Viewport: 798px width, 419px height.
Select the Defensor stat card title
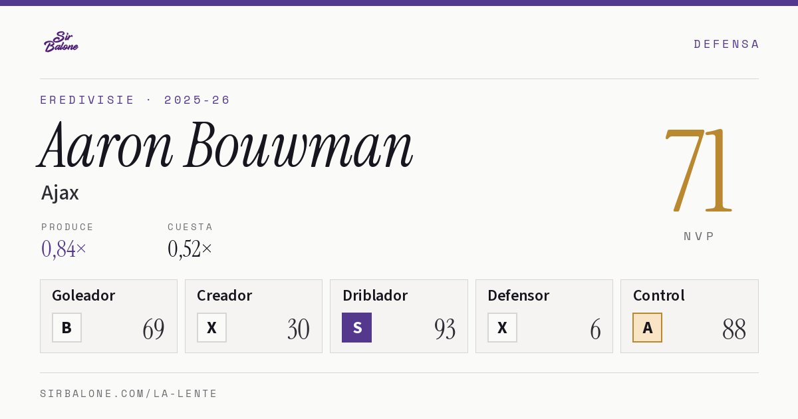pos(519,295)
